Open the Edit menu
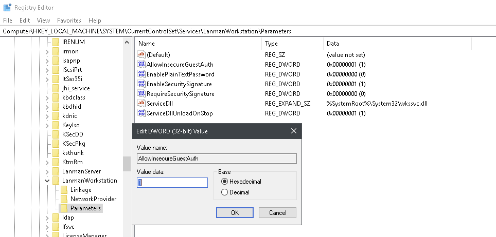The image size is (496, 237). pos(25,20)
